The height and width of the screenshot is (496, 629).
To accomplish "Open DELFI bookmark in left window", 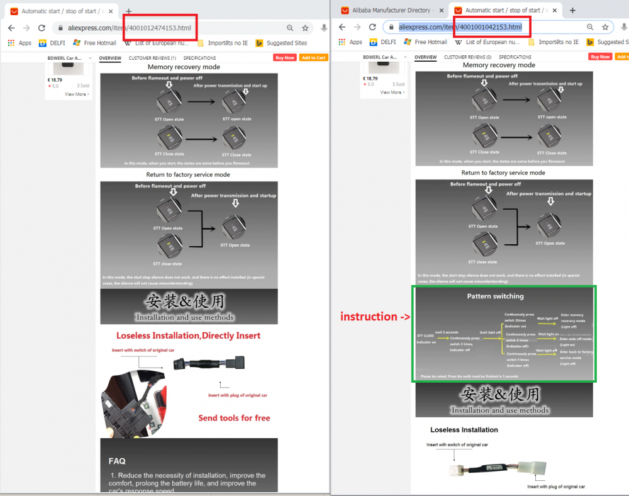I will [x=52, y=43].
